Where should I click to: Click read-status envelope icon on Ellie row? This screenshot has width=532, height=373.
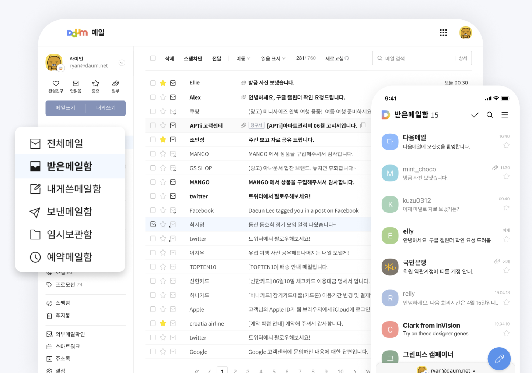pyautogui.click(x=173, y=83)
